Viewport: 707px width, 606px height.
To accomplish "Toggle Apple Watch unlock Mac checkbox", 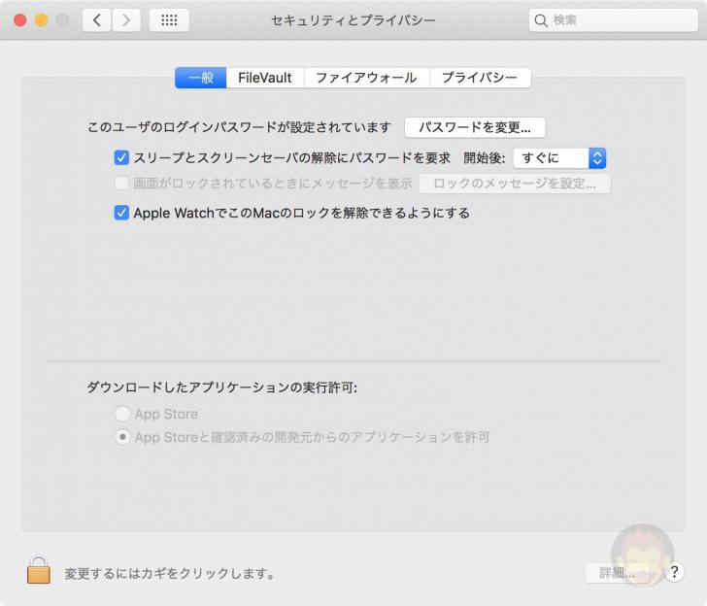I will coord(121,213).
